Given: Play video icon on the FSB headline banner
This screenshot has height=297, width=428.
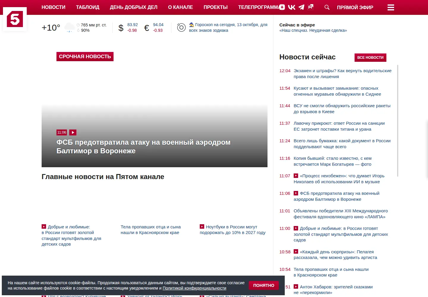Looking at the screenshot, I should [x=73, y=132].
